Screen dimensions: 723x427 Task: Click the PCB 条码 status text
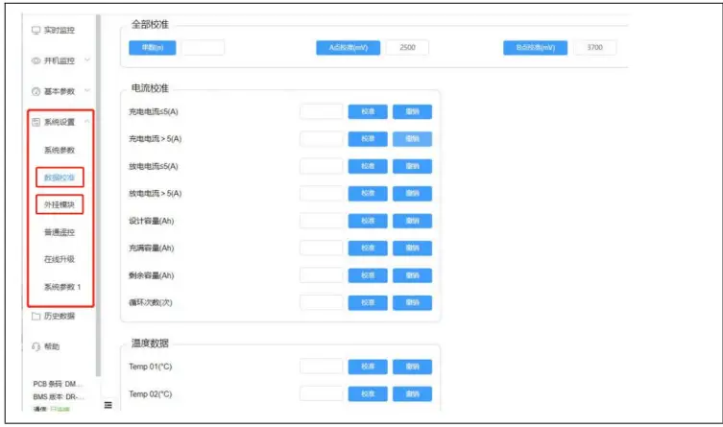pyautogui.click(x=58, y=384)
